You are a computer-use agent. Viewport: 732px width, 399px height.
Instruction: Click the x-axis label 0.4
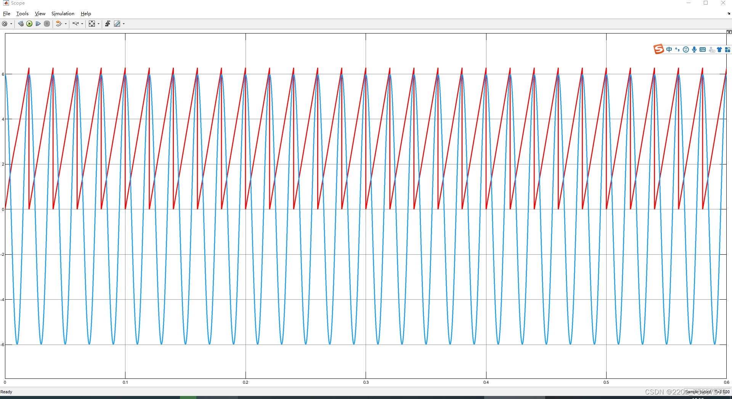point(486,382)
